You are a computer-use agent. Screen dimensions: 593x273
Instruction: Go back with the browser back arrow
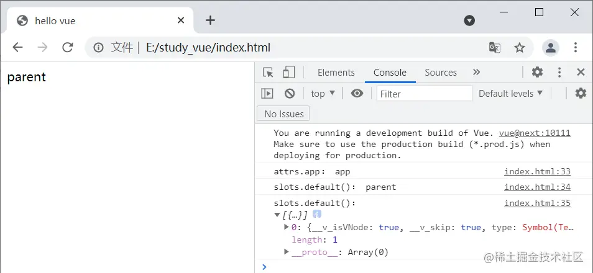coord(18,47)
